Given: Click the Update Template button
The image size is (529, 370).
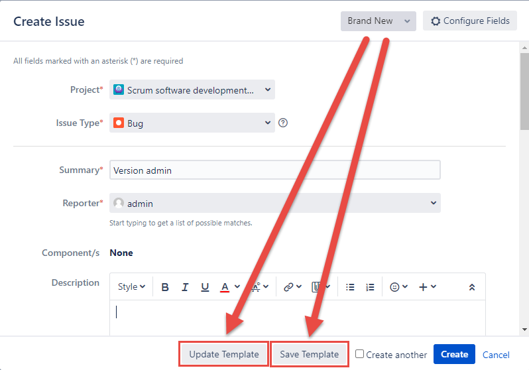Looking at the screenshot, I should pyautogui.click(x=224, y=354).
